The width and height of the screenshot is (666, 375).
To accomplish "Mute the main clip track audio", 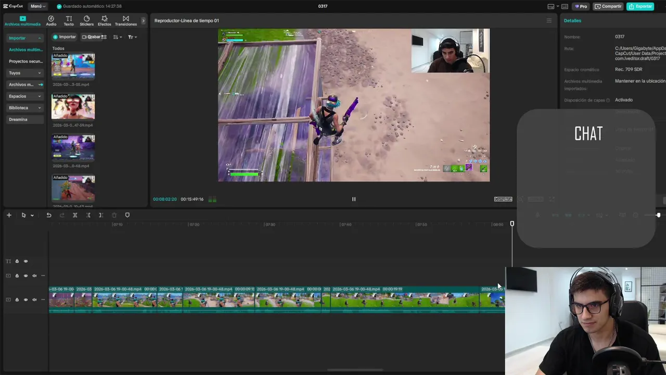I will click(x=34, y=299).
